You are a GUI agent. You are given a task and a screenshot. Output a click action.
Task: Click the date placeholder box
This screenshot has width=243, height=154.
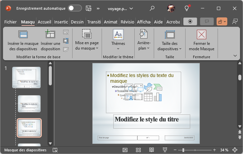[179, 138]
